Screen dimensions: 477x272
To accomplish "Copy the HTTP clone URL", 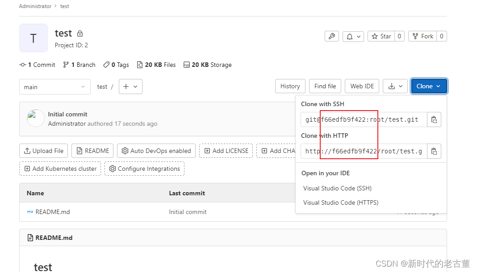I will [x=434, y=151].
